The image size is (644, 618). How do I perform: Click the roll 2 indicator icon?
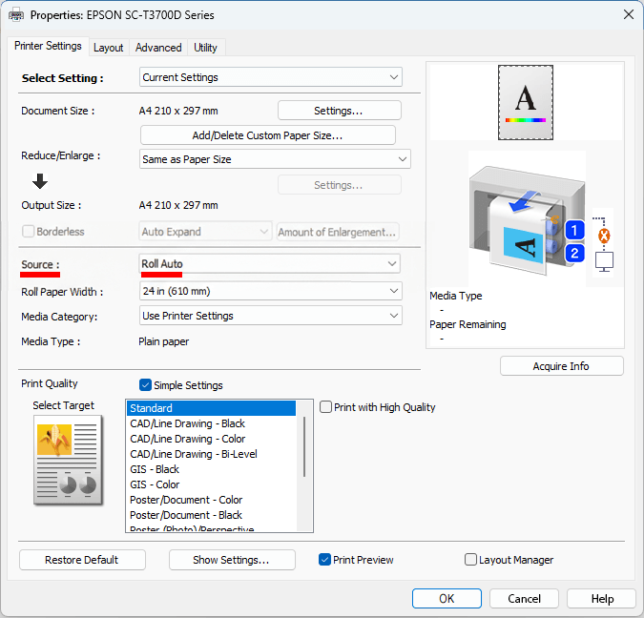click(x=574, y=253)
